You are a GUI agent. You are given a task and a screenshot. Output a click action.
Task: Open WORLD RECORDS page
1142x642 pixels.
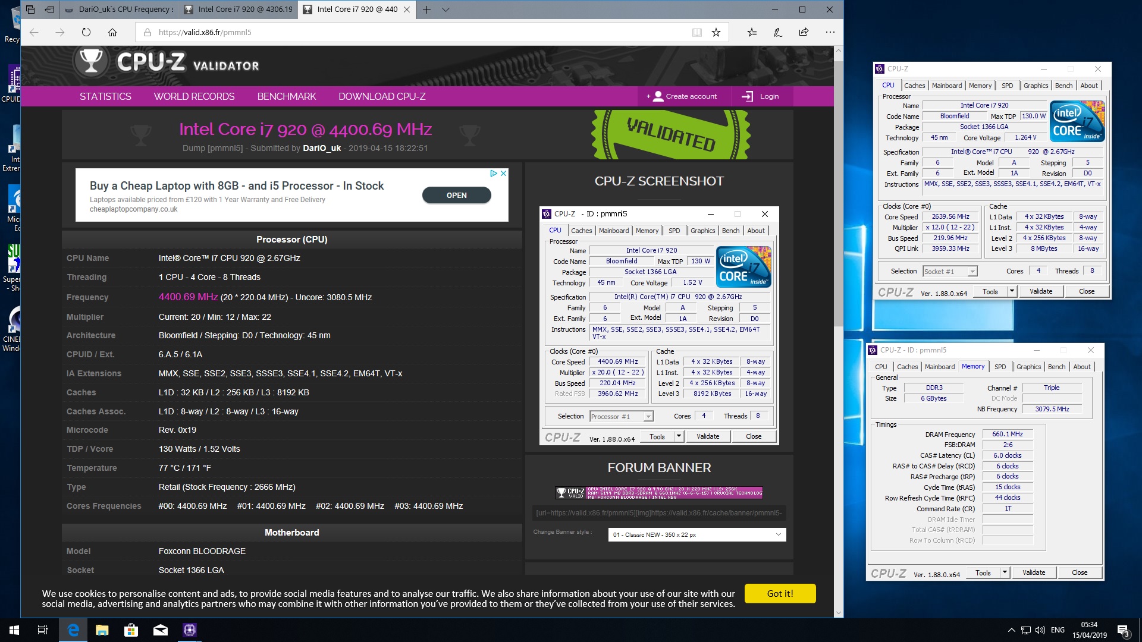(x=194, y=96)
